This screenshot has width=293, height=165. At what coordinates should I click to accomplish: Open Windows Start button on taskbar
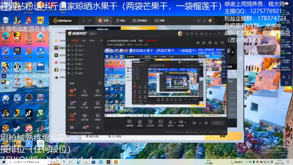3,162
